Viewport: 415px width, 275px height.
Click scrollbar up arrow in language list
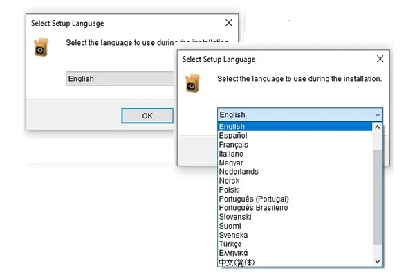coord(378,127)
